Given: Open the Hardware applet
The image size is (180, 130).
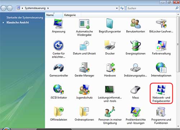Looking at the screenshot, I should tap(110, 70).
